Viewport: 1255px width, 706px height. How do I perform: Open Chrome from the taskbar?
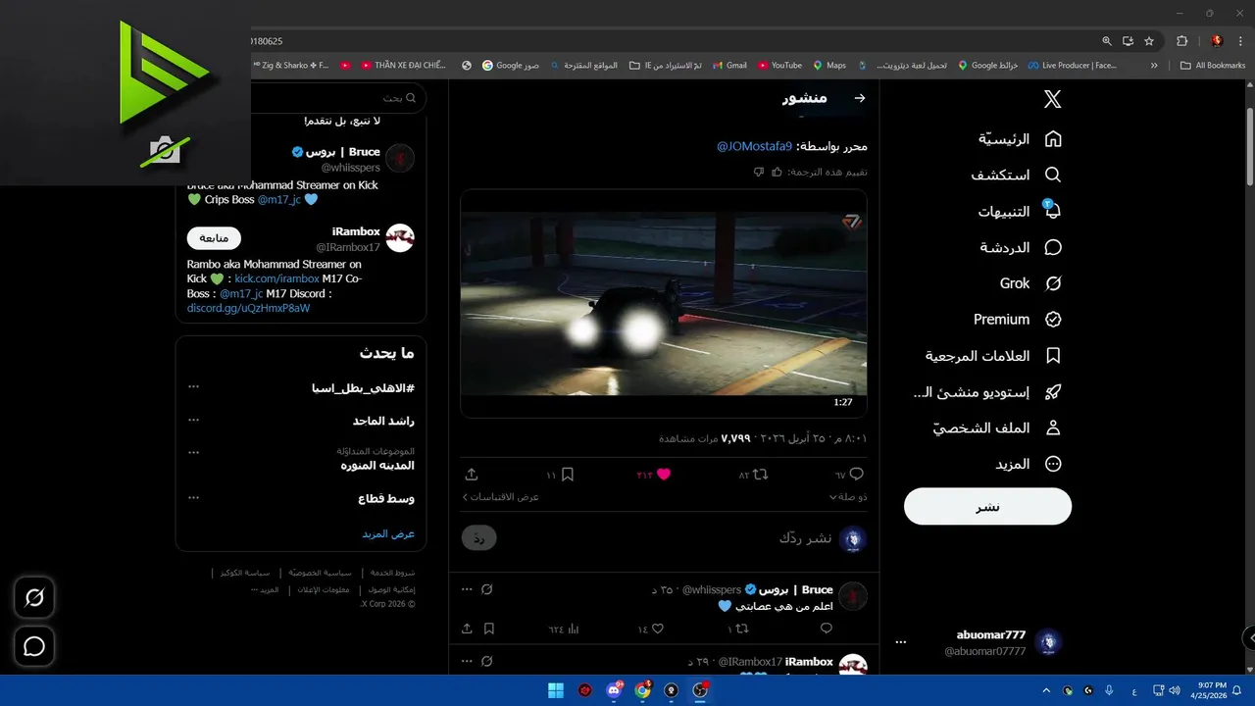[642, 690]
